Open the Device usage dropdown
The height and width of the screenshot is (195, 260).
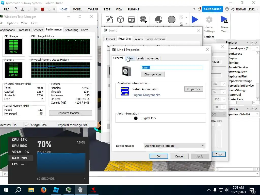click(x=174, y=146)
